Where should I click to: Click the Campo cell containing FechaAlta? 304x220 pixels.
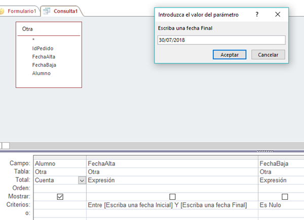click(172, 164)
